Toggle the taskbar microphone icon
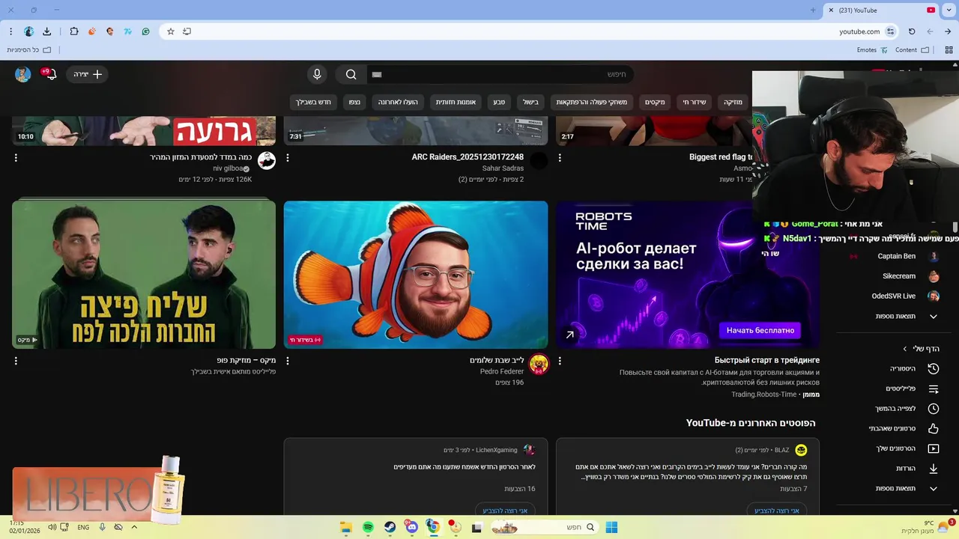Viewport: 959px width, 539px height. tap(102, 527)
